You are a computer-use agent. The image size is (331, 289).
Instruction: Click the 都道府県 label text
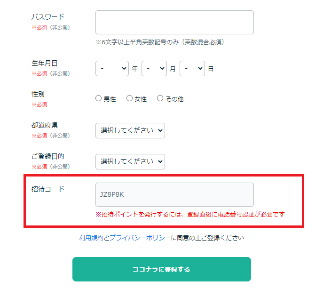click(x=44, y=125)
